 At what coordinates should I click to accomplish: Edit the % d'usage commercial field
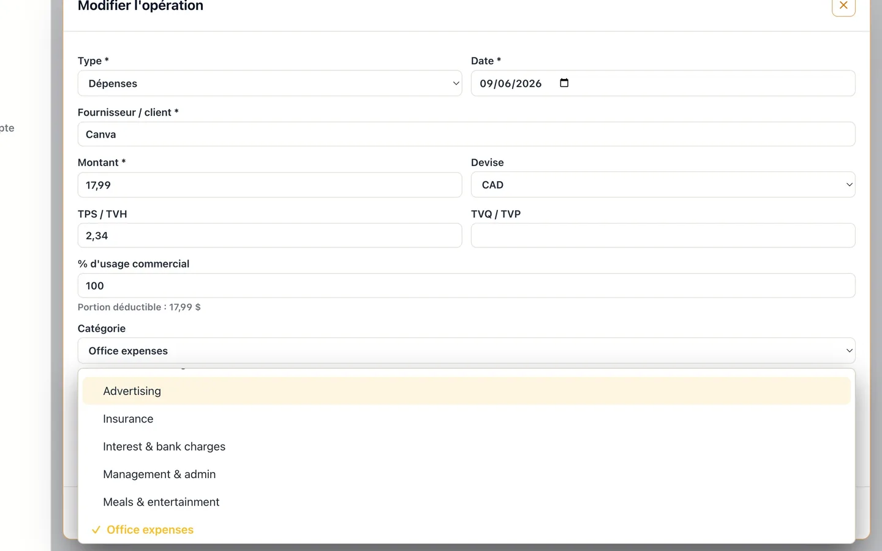tap(466, 286)
